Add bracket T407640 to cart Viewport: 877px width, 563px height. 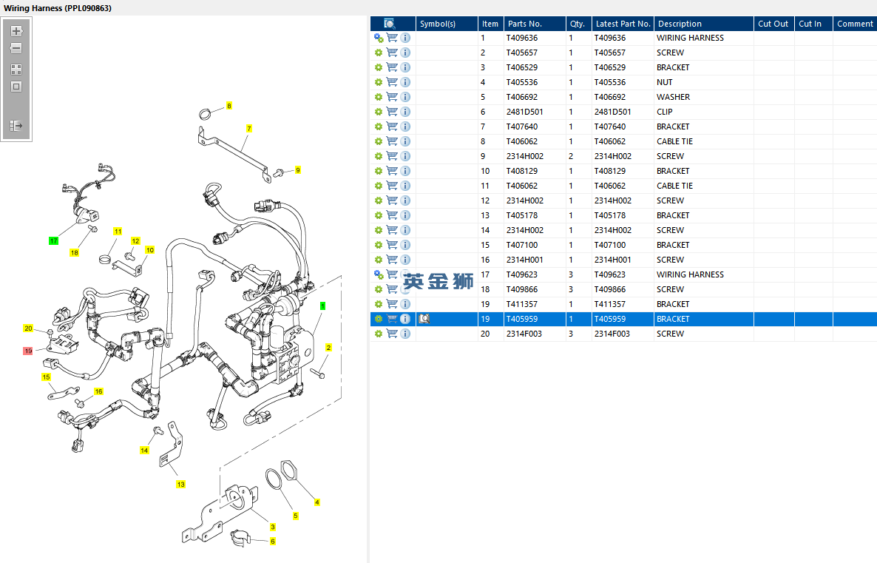coord(392,127)
